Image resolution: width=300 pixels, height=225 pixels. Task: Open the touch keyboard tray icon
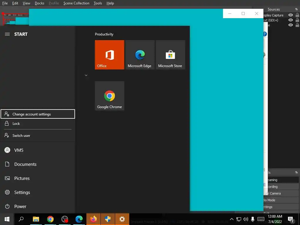click(x=261, y=219)
